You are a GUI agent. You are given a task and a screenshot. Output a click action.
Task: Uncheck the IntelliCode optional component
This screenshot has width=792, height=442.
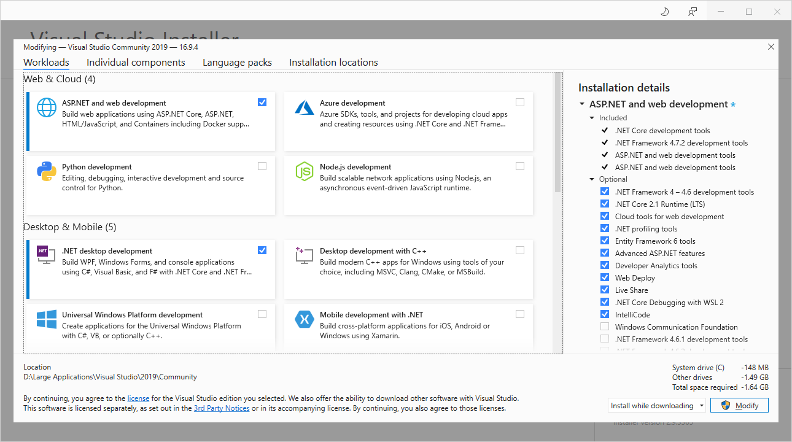(x=605, y=314)
